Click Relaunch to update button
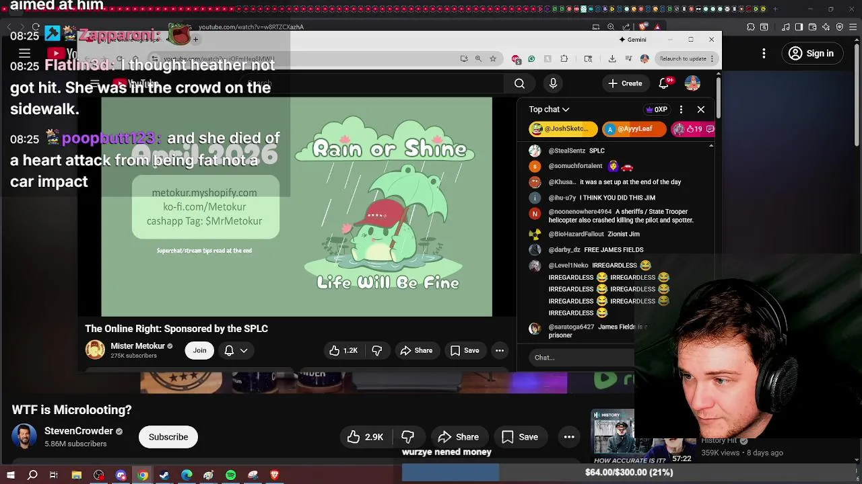Screen dimensions: 862x484 683,58
